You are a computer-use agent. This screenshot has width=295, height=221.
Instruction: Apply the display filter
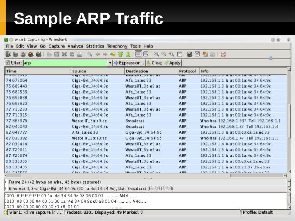coord(172,63)
